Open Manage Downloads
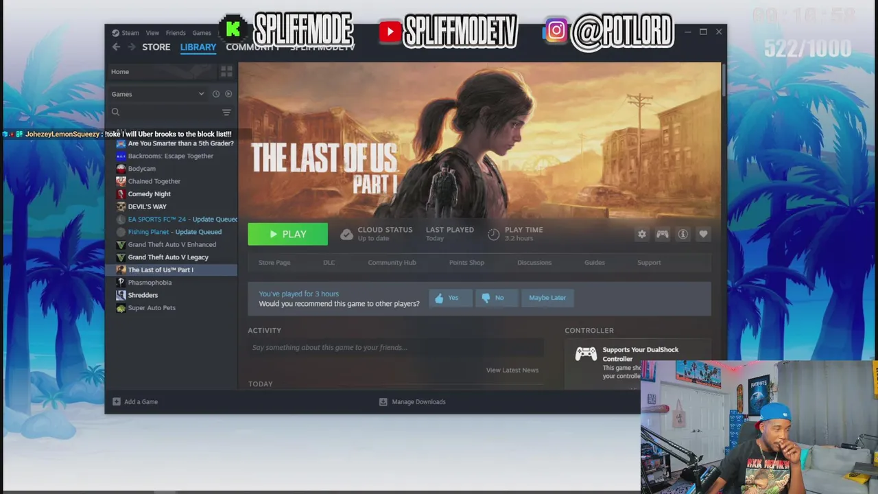This screenshot has height=494, width=878. [412, 401]
